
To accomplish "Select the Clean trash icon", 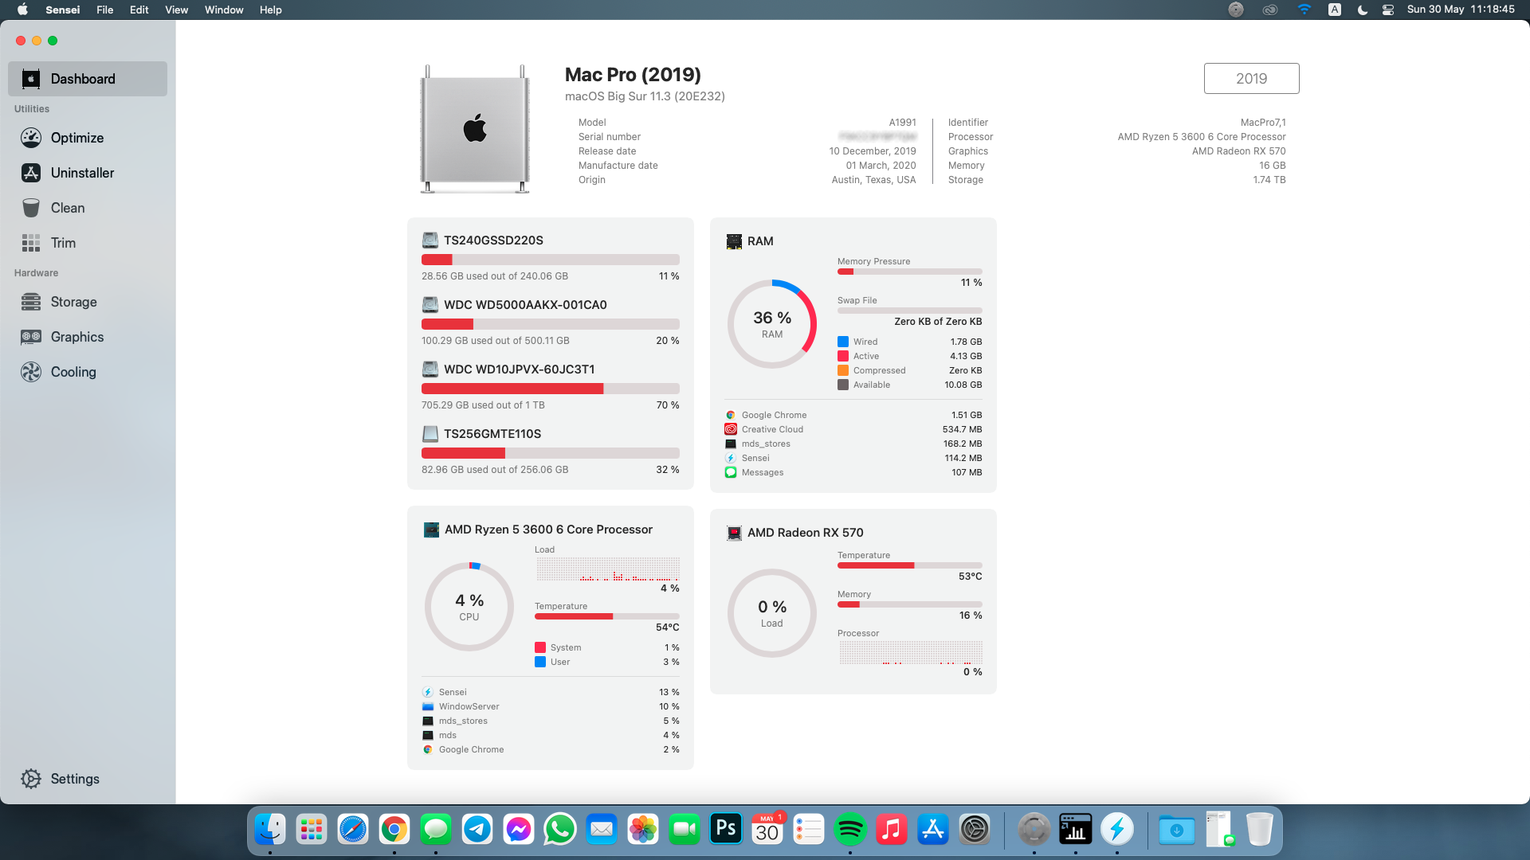I will click(x=31, y=208).
